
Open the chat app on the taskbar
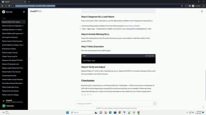pyautogui.click(x=101, y=112)
